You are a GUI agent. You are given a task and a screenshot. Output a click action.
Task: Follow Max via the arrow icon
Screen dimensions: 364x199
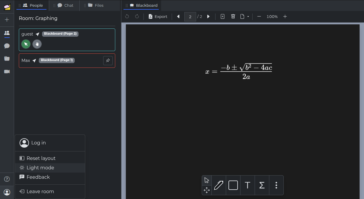pyautogui.click(x=34, y=60)
